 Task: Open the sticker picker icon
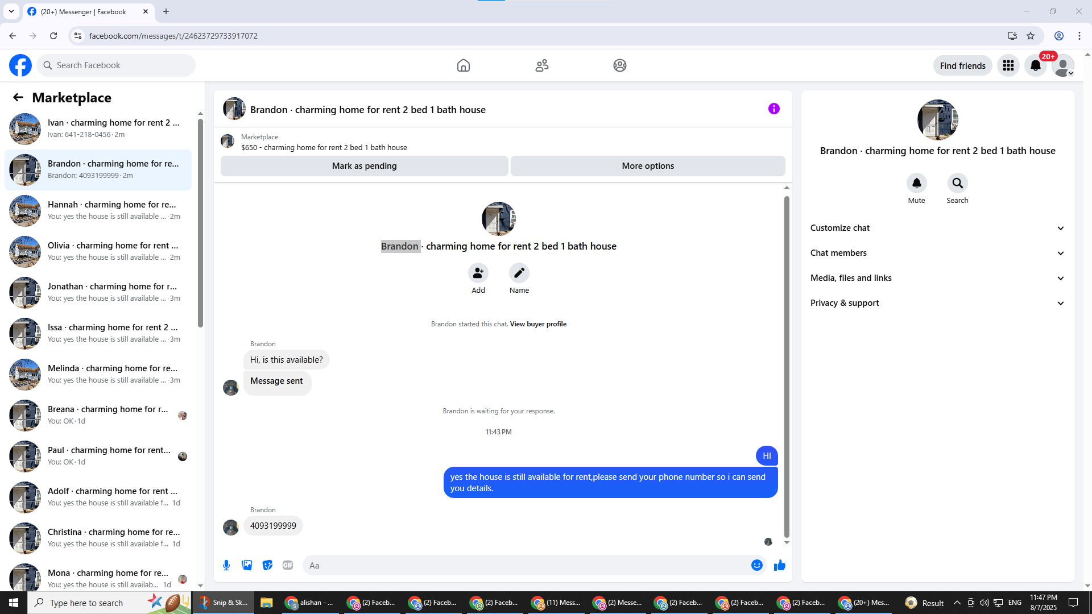point(267,565)
